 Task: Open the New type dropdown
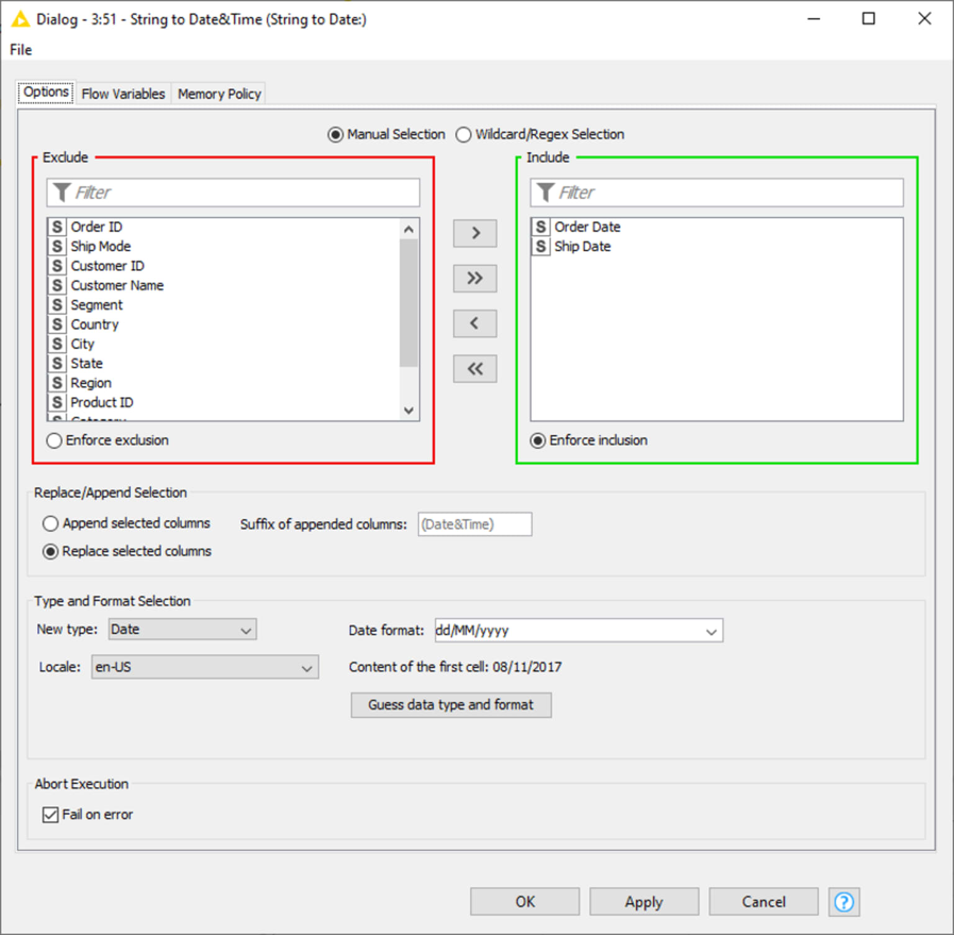click(x=183, y=629)
